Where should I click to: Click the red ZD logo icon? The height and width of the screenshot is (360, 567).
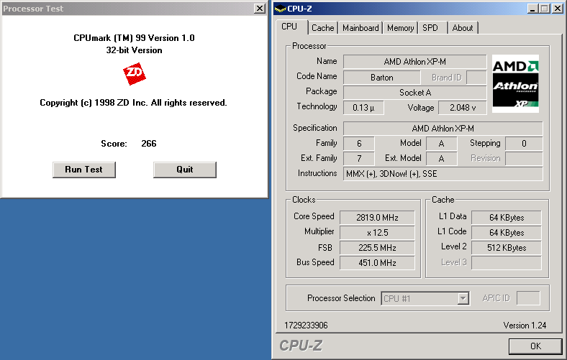(134, 74)
